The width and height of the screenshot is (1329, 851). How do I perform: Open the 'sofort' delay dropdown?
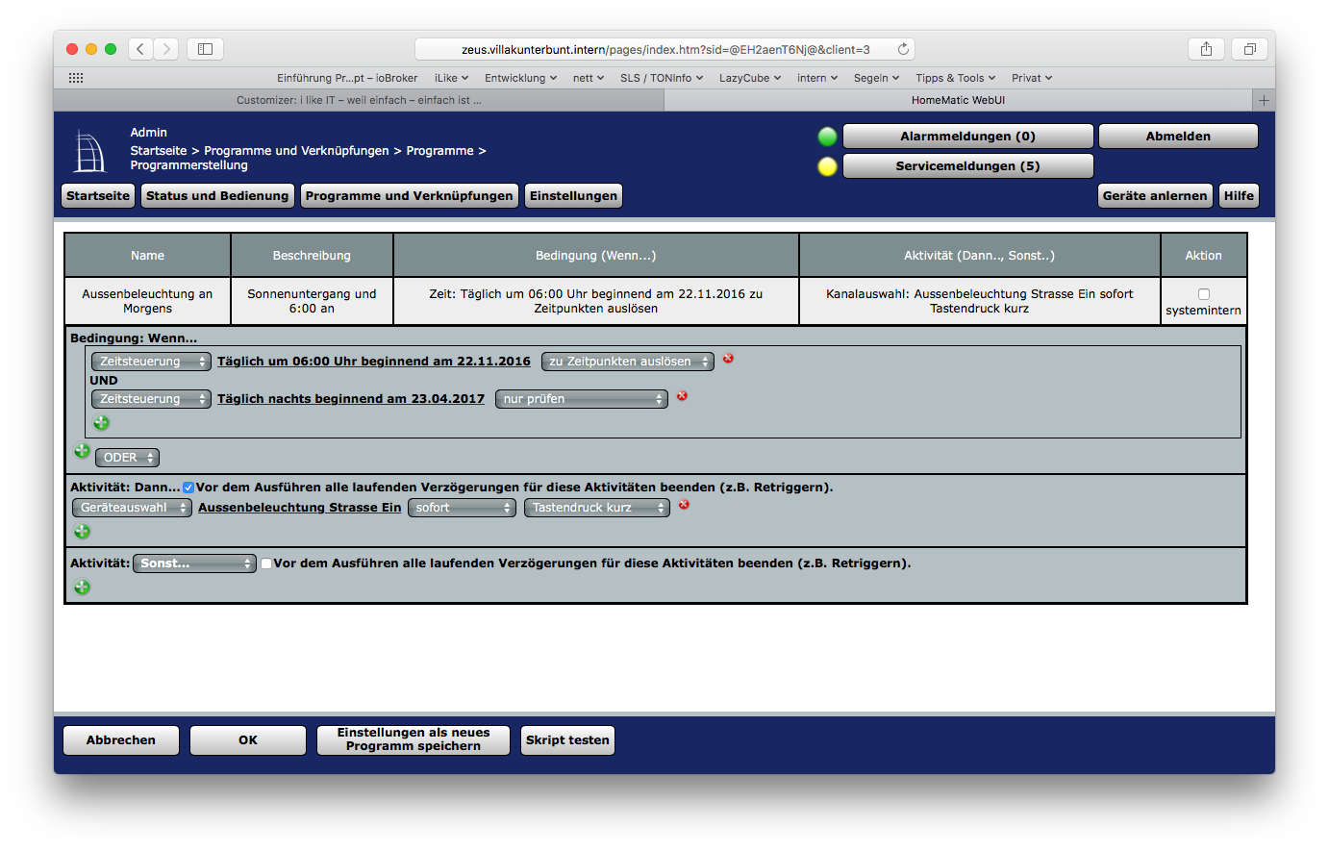462,508
